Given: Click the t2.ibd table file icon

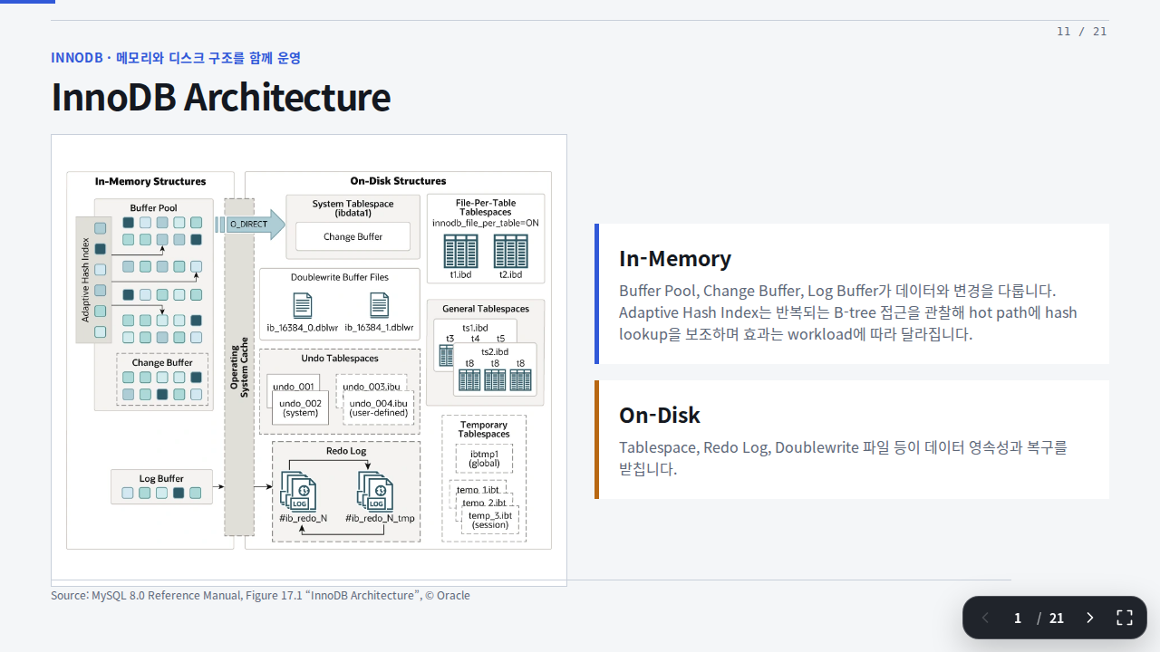Looking at the screenshot, I should (510, 251).
